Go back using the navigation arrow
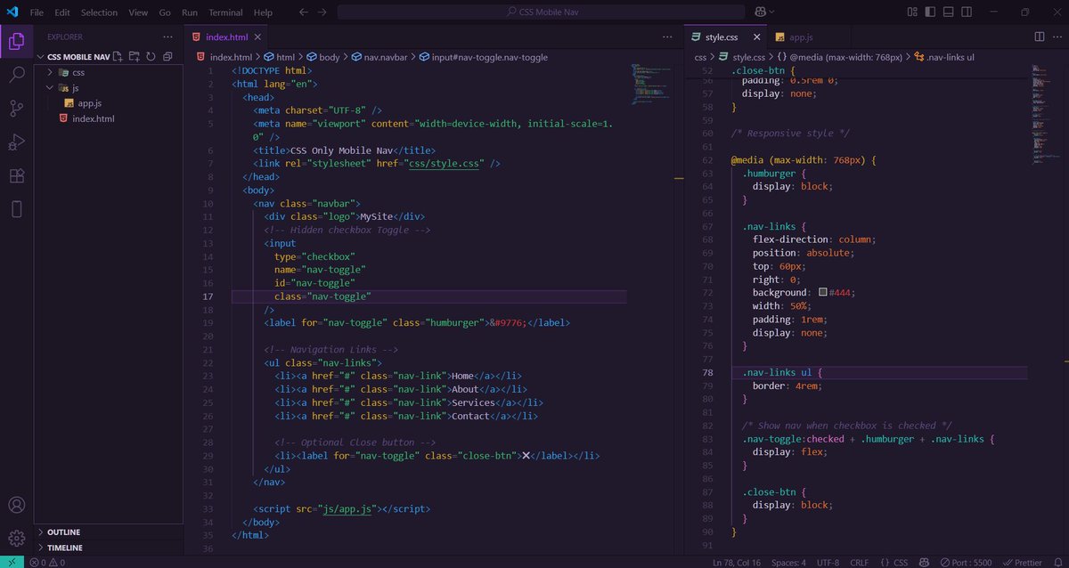 pyautogui.click(x=303, y=12)
